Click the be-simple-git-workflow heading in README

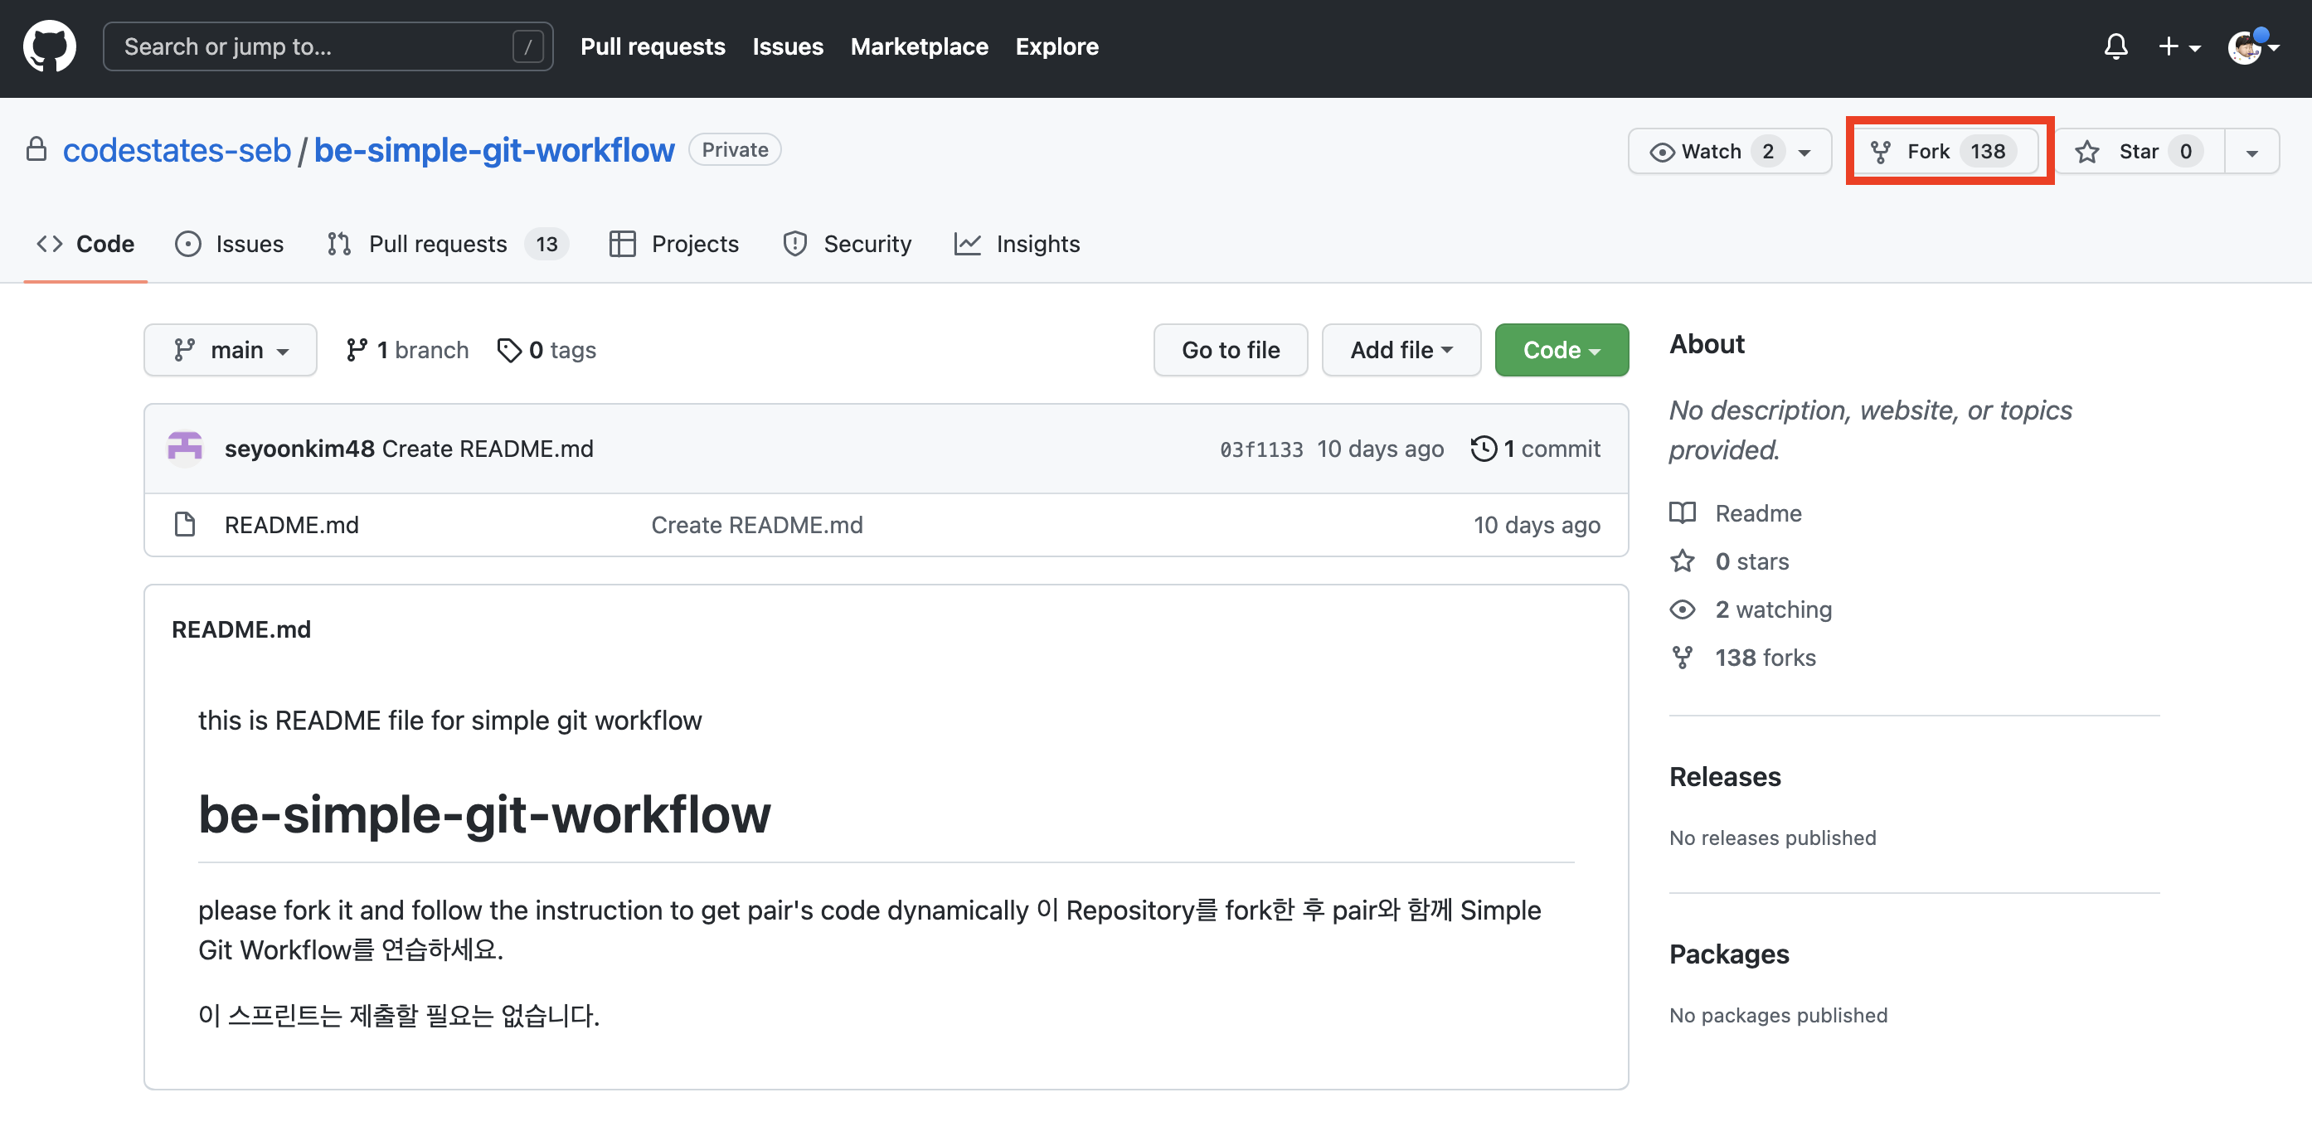tap(483, 814)
